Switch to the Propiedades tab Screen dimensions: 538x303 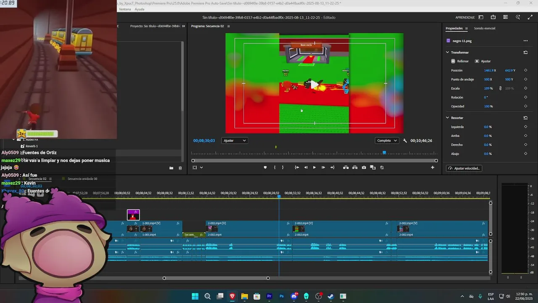pyautogui.click(x=454, y=28)
